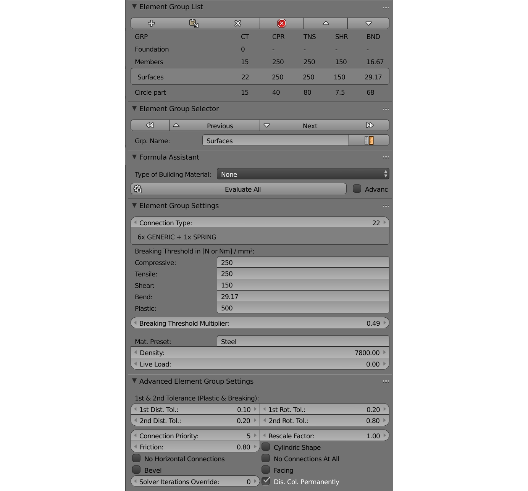Click the red reset element groups icon
This screenshot has width=528, height=491.
click(x=282, y=23)
